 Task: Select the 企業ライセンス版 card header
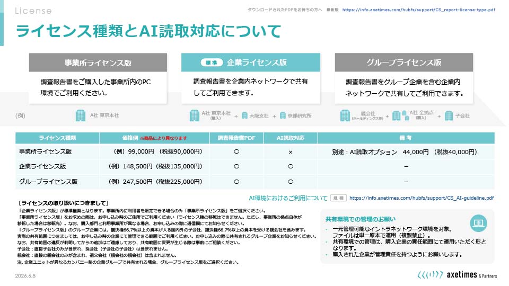(x=251, y=62)
